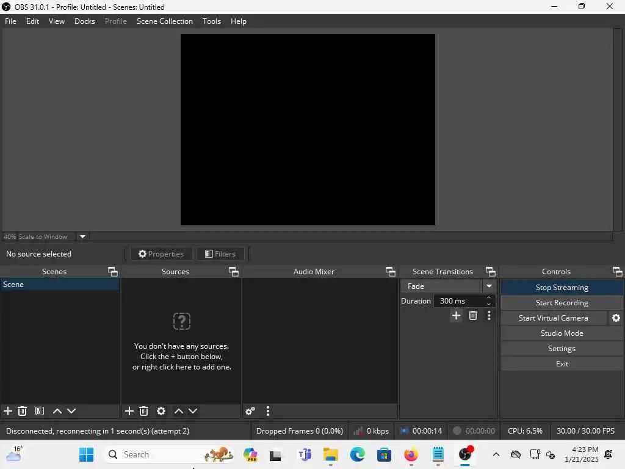Click the streaming timer status icon
Screen dimensions: 625x469
click(x=404, y=431)
